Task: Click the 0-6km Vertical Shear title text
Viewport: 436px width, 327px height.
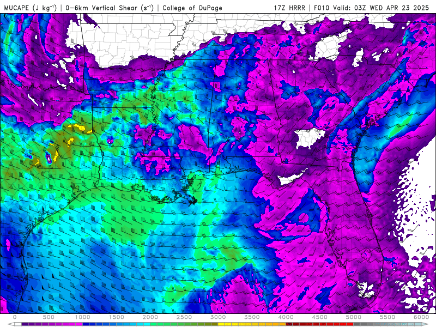Action: pos(110,8)
